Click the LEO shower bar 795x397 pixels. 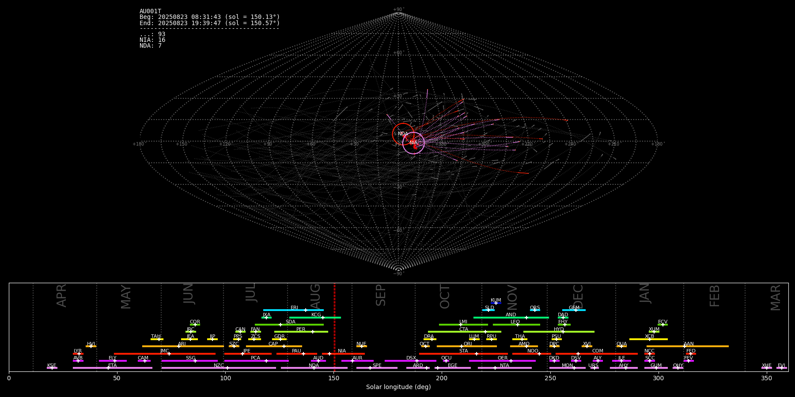pos(516,325)
